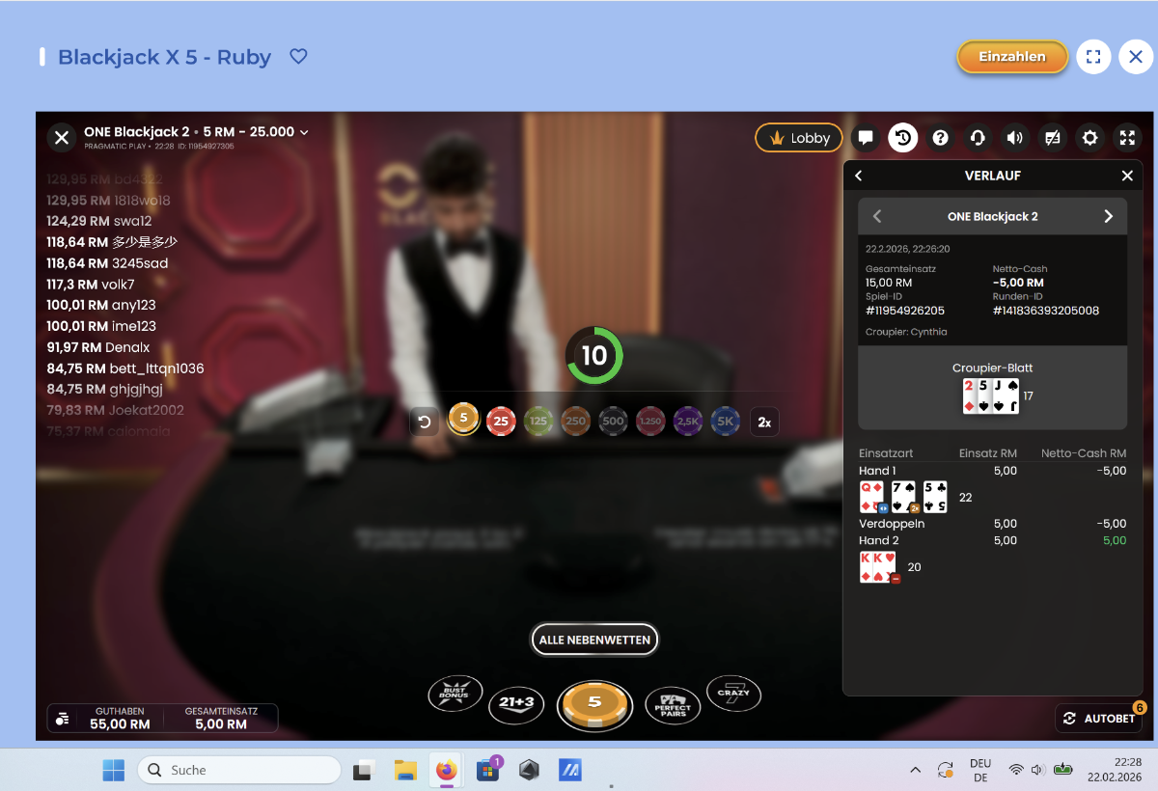Place a Bust Bonus side bet
Viewport: 1158px width, 791px height.
tap(455, 694)
